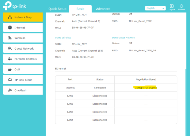
Task: Click the Internet globe icon
Action: pos(10,28)
